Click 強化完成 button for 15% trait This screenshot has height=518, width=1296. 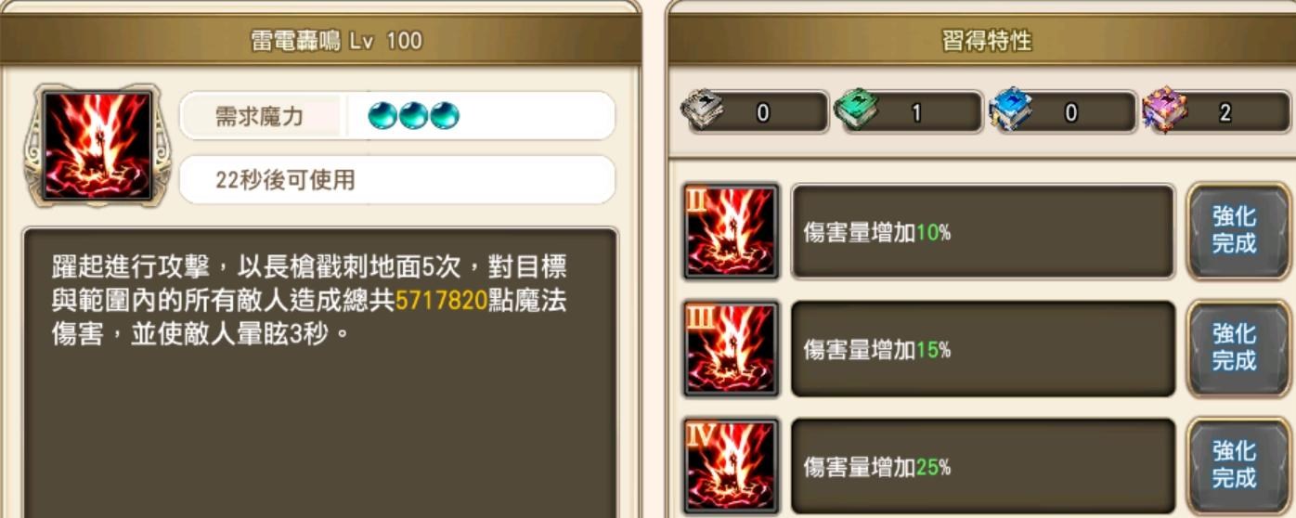[1234, 348]
